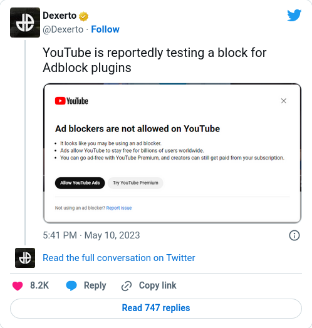312x328 pixels.
Task: Click the Copy link text
Action: click(x=158, y=285)
